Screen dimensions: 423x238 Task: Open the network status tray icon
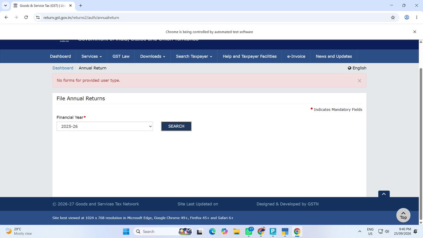tap(380, 231)
